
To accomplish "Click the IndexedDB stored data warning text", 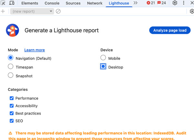I will [x=97, y=136].
